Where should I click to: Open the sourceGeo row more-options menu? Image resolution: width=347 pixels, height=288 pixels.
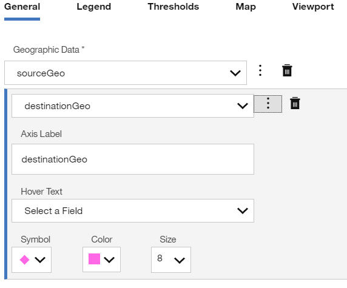pyautogui.click(x=260, y=70)
